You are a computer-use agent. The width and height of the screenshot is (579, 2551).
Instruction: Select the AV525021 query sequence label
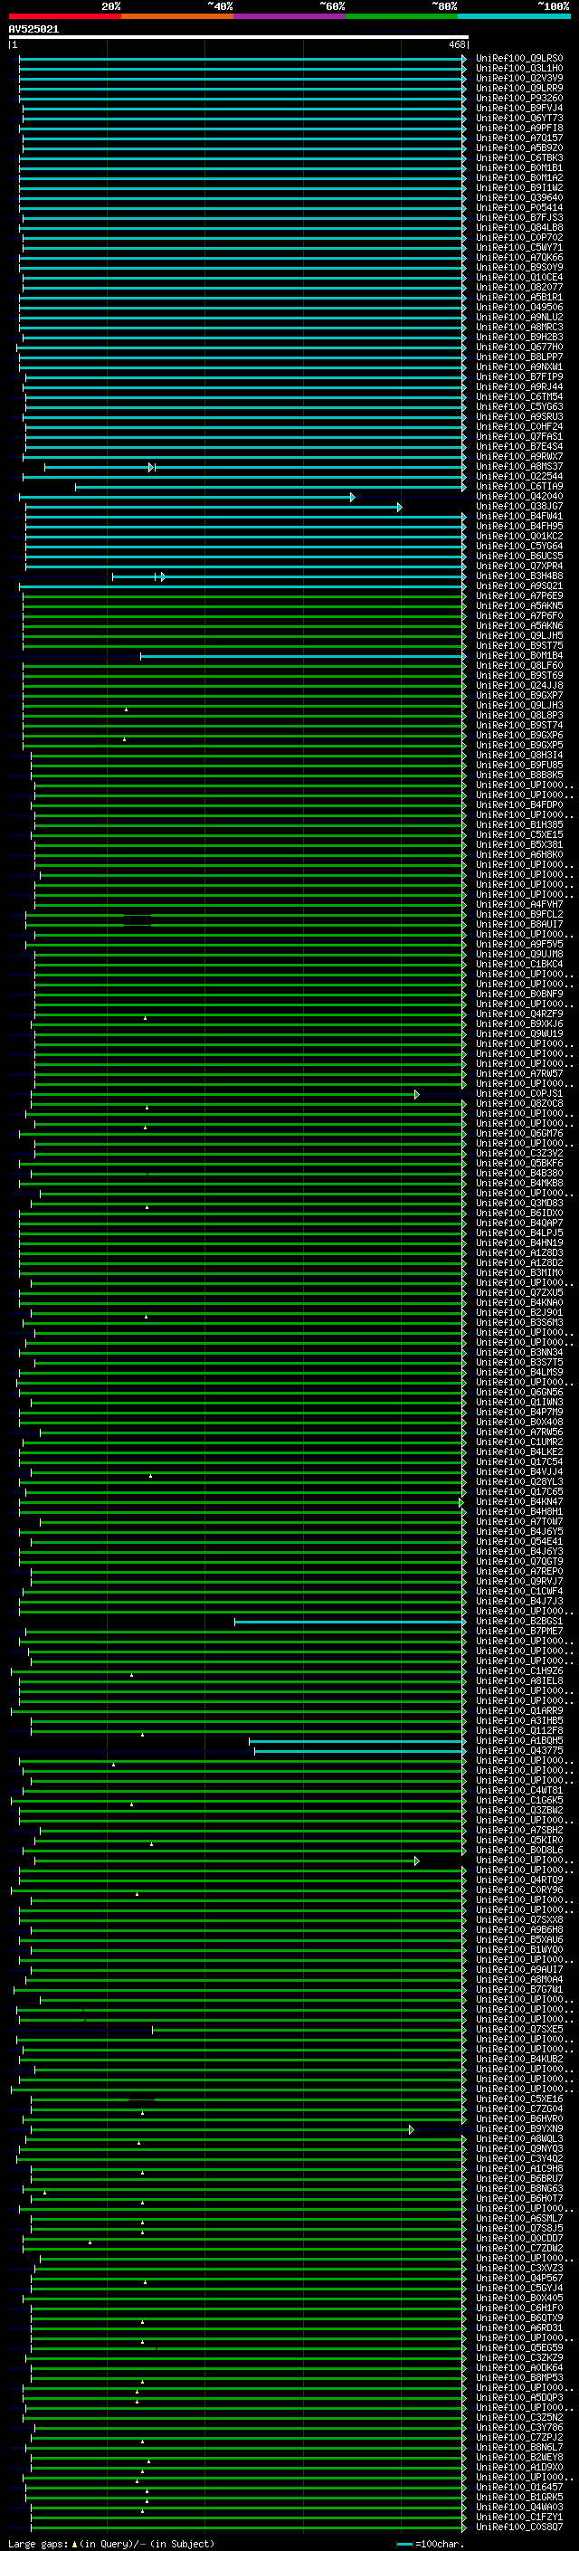tap(33, 29)
